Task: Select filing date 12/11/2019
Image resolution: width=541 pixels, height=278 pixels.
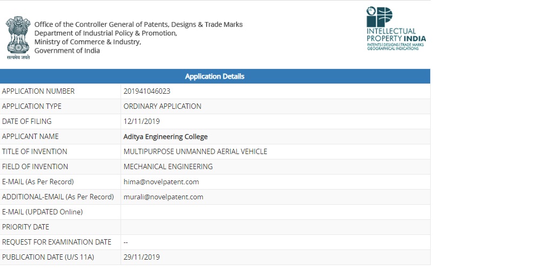Action: click(x=142, y=121)
